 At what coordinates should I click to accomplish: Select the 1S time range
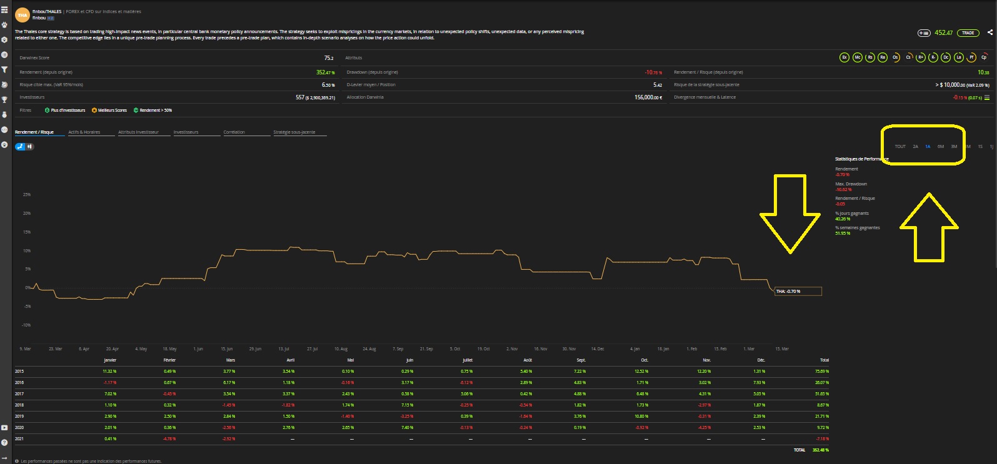[x=980, y=147]
